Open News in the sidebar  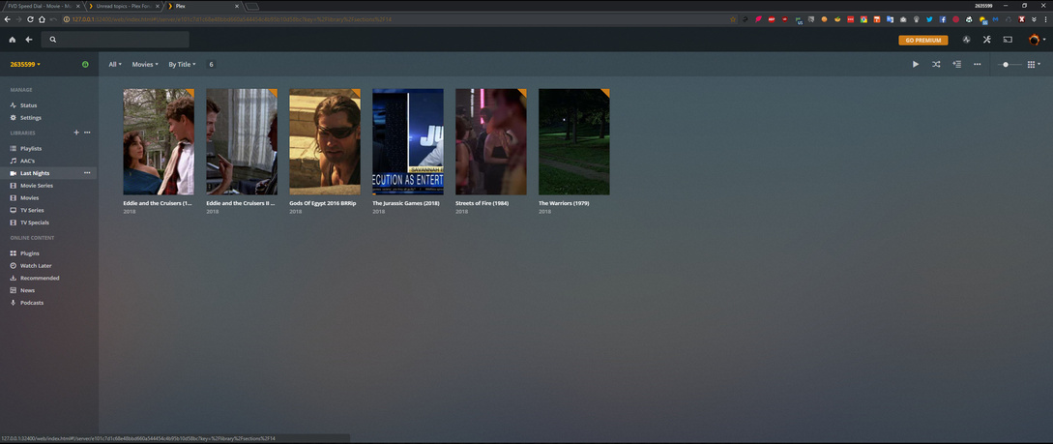[48, 290]
